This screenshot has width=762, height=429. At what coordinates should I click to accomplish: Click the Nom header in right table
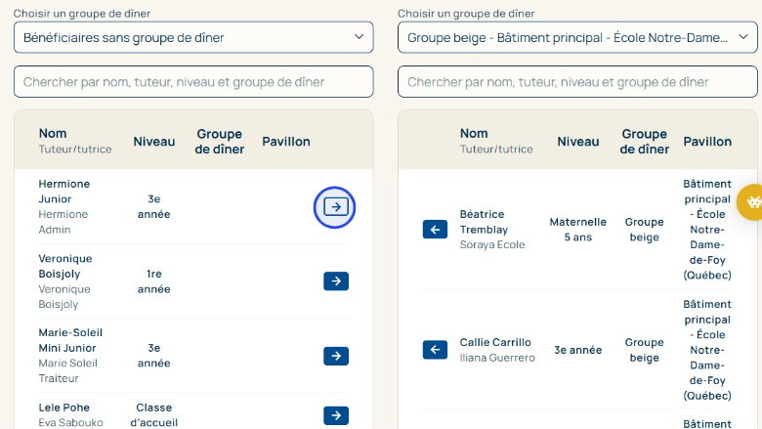coord(474,134)
